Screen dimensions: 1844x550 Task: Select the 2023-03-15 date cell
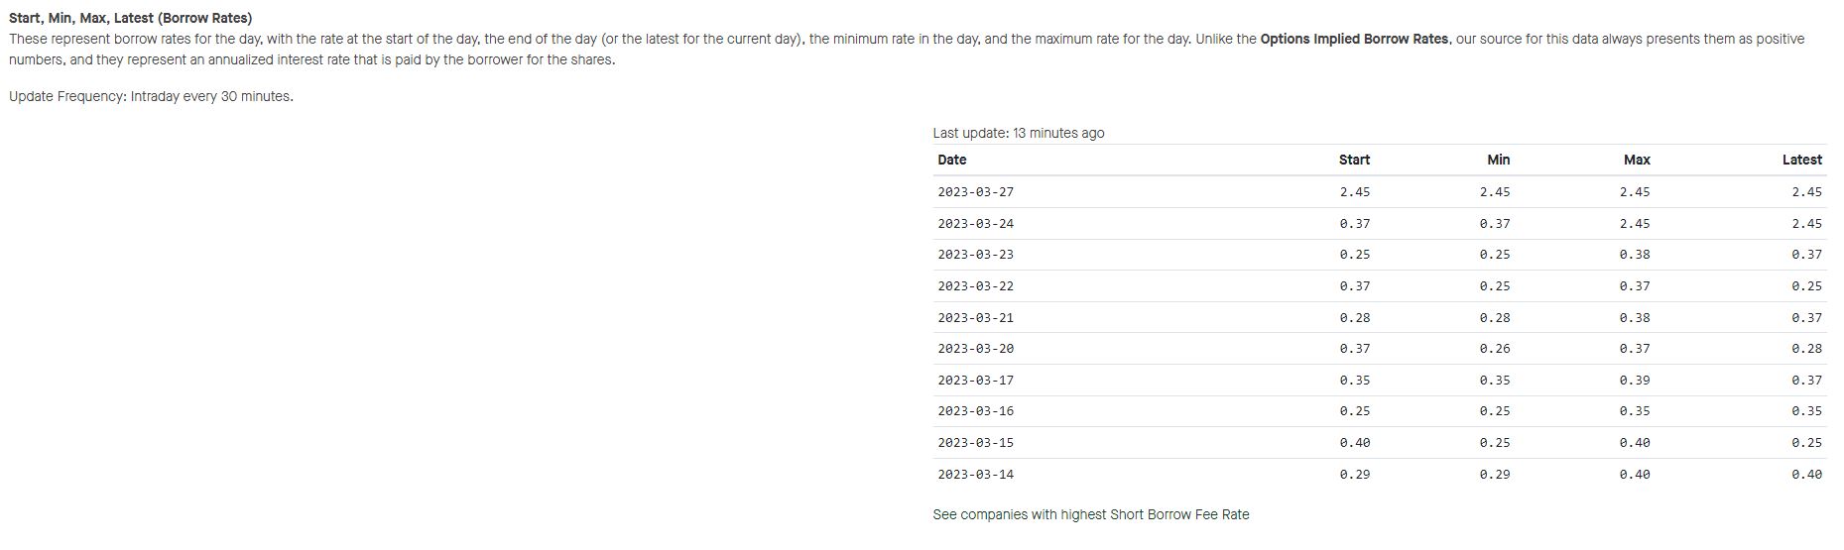point(975,443)
